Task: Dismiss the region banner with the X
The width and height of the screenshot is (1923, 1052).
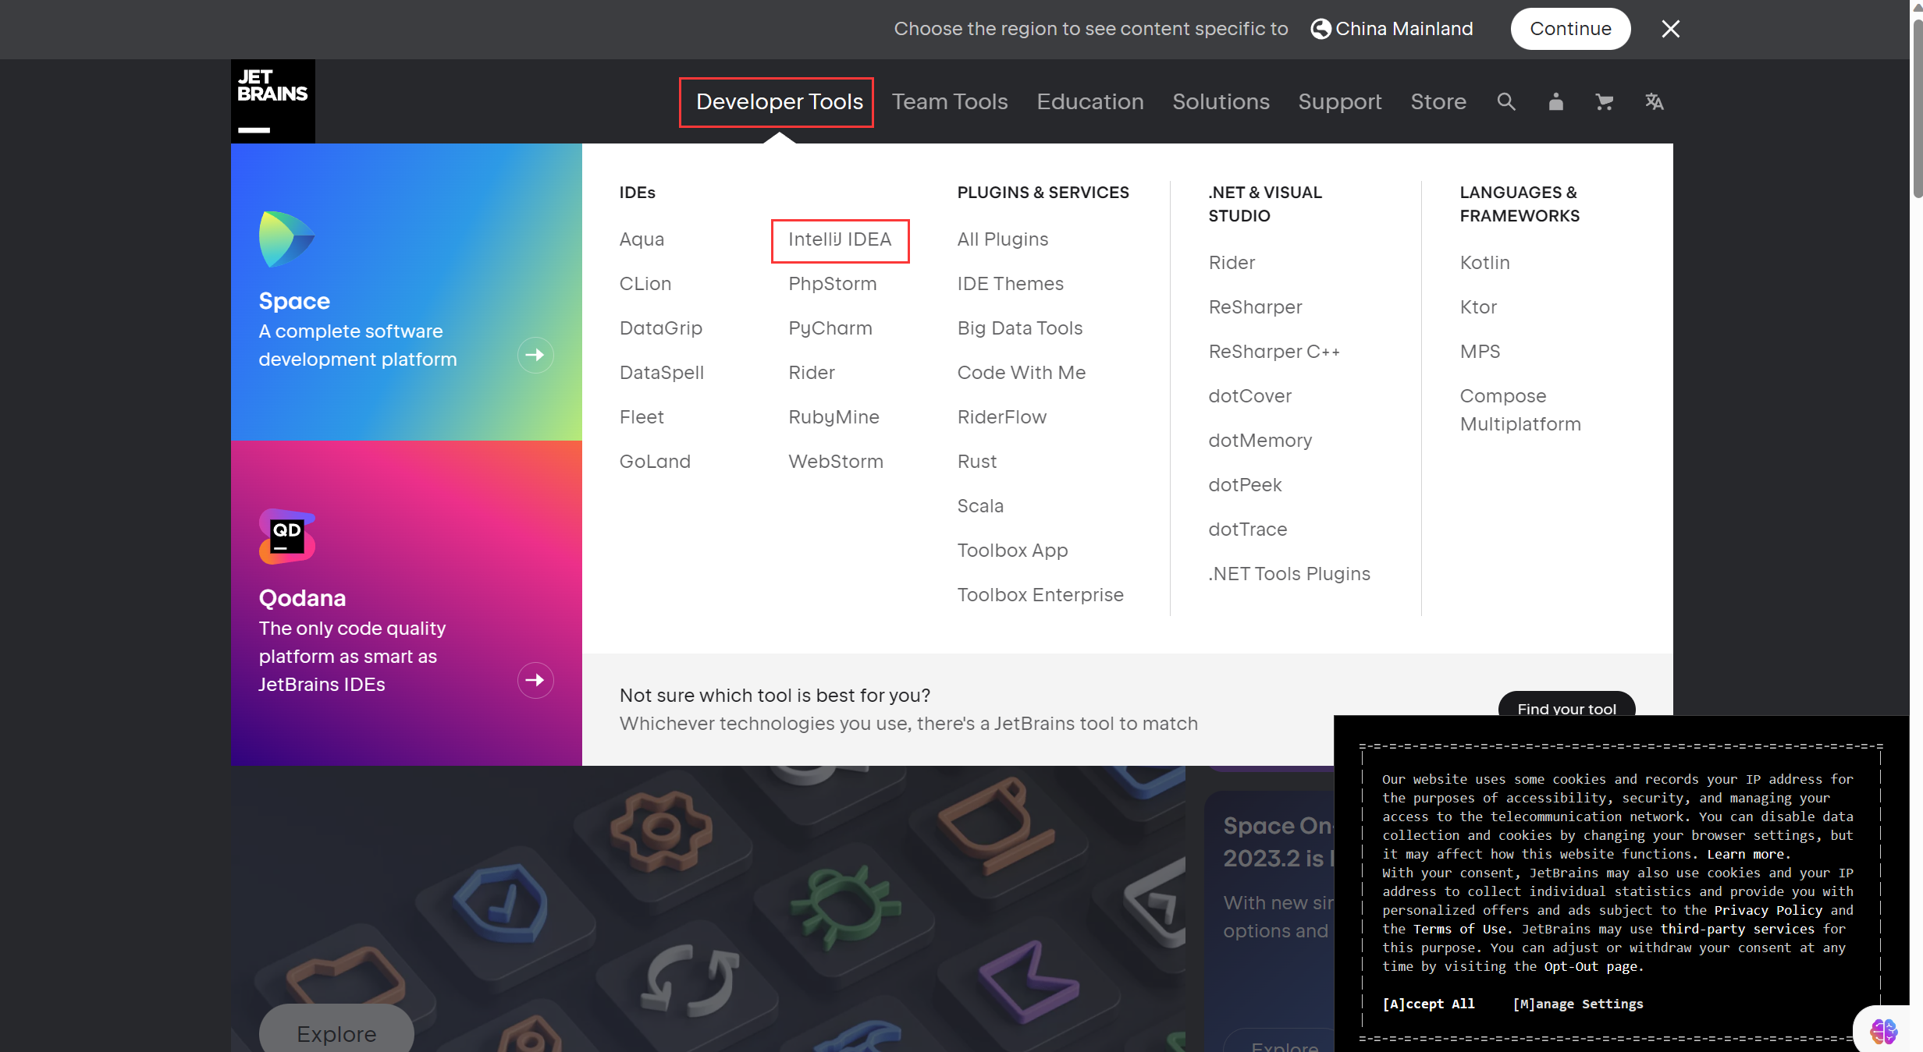Action: click(x=1670, y=29)
